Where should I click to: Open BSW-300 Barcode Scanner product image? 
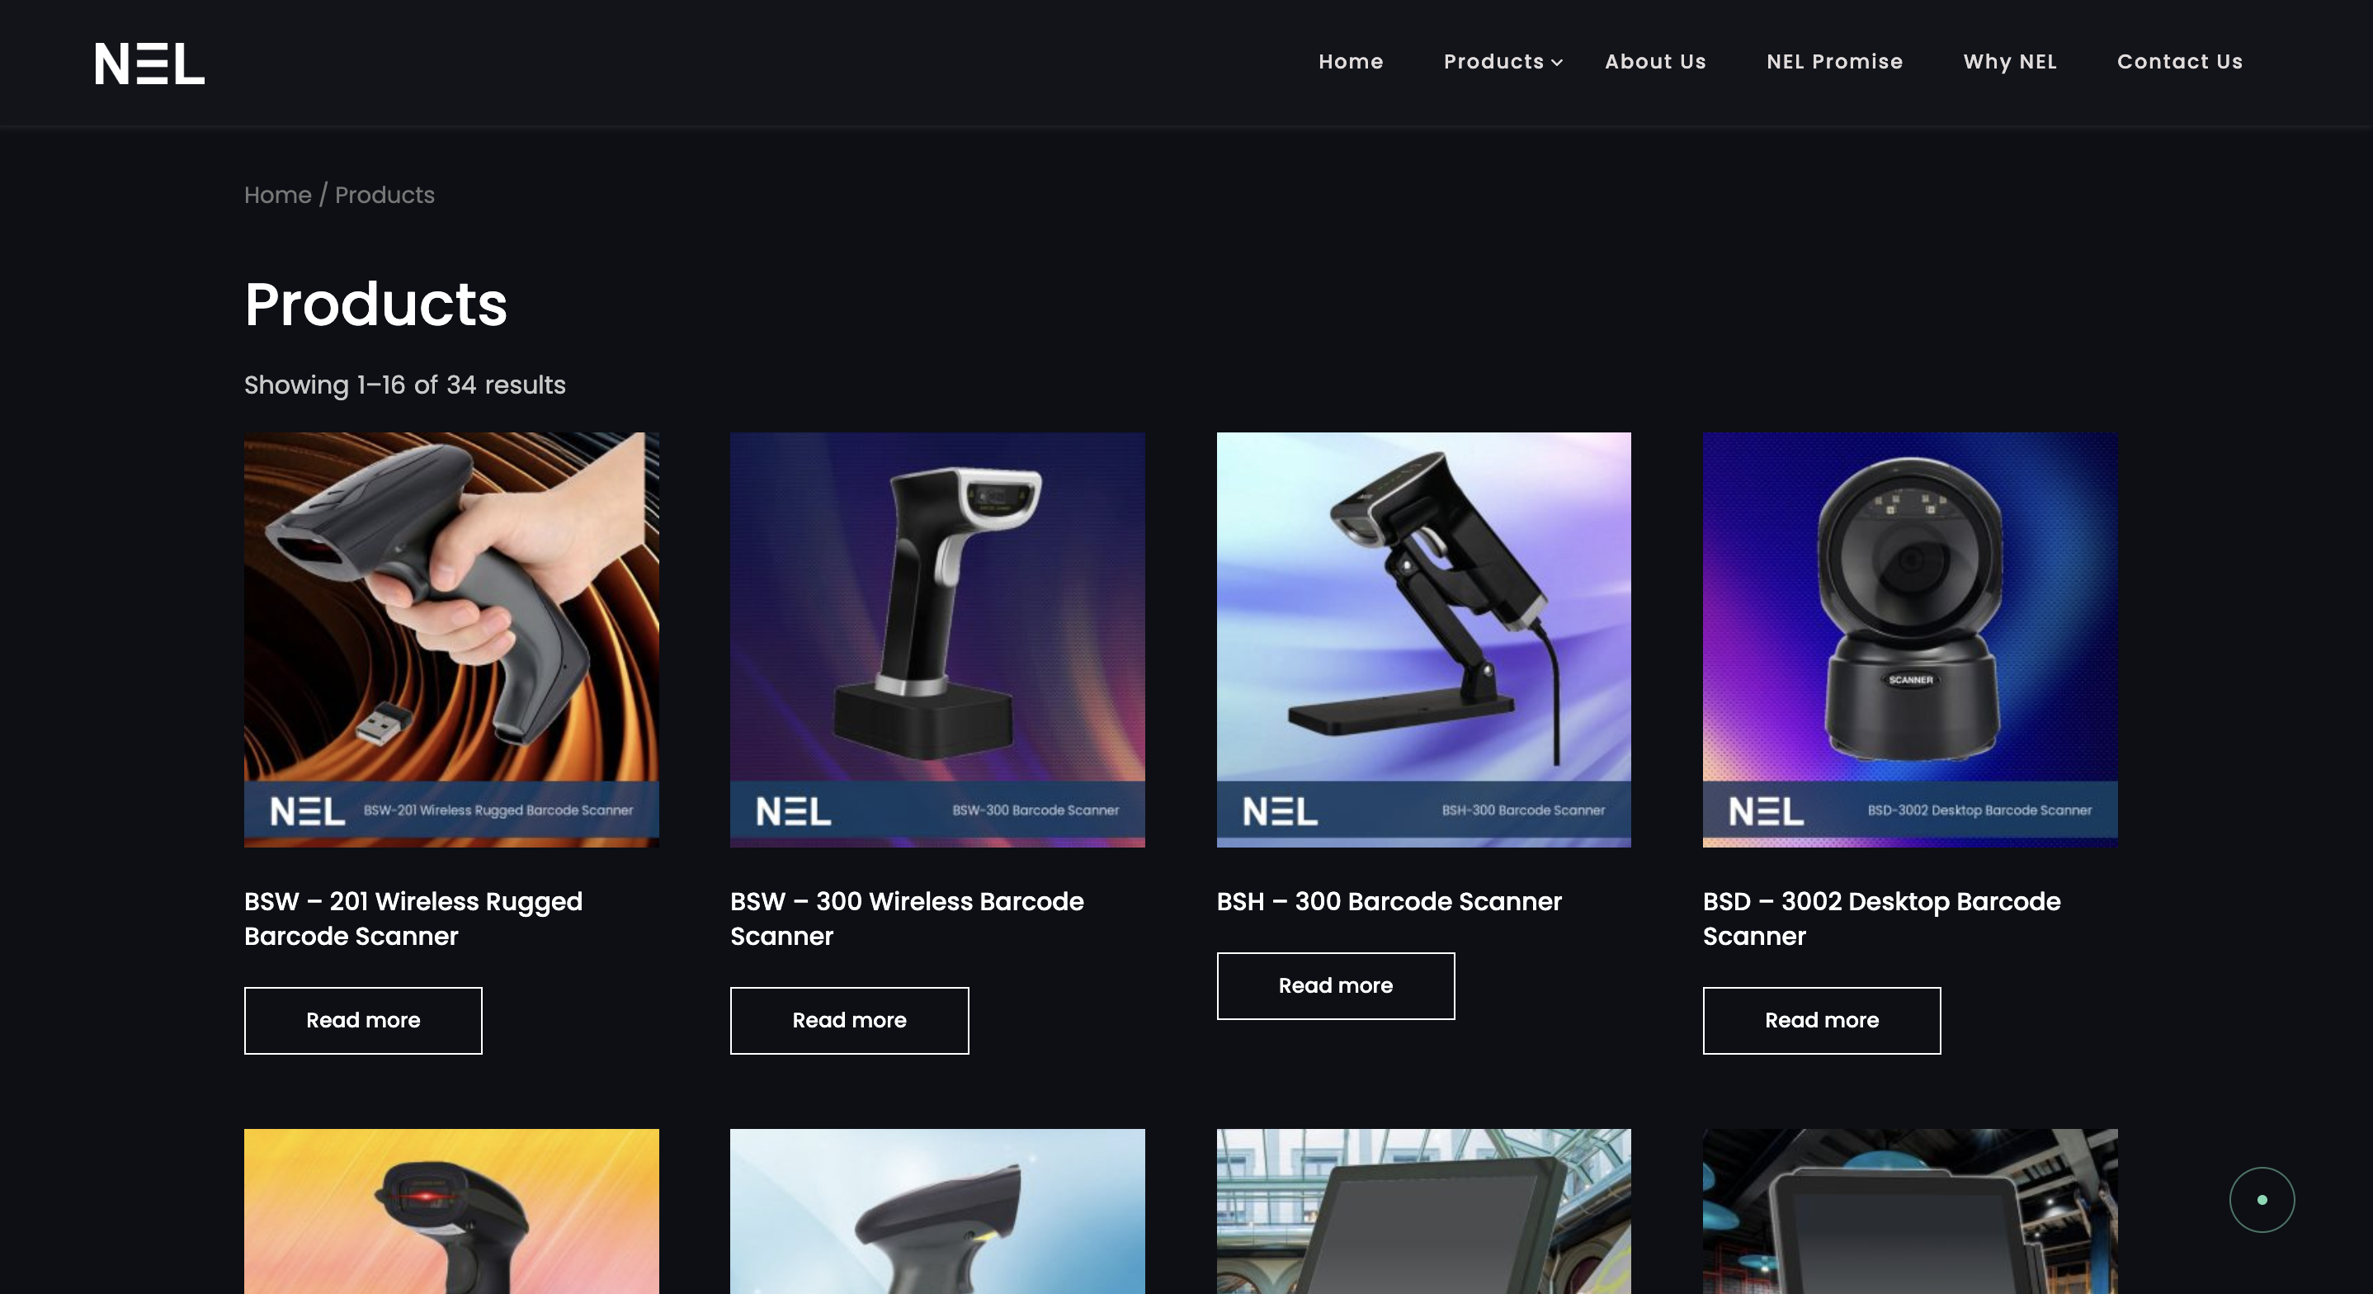936,640
